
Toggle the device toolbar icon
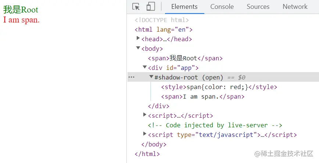coord(151,7)
